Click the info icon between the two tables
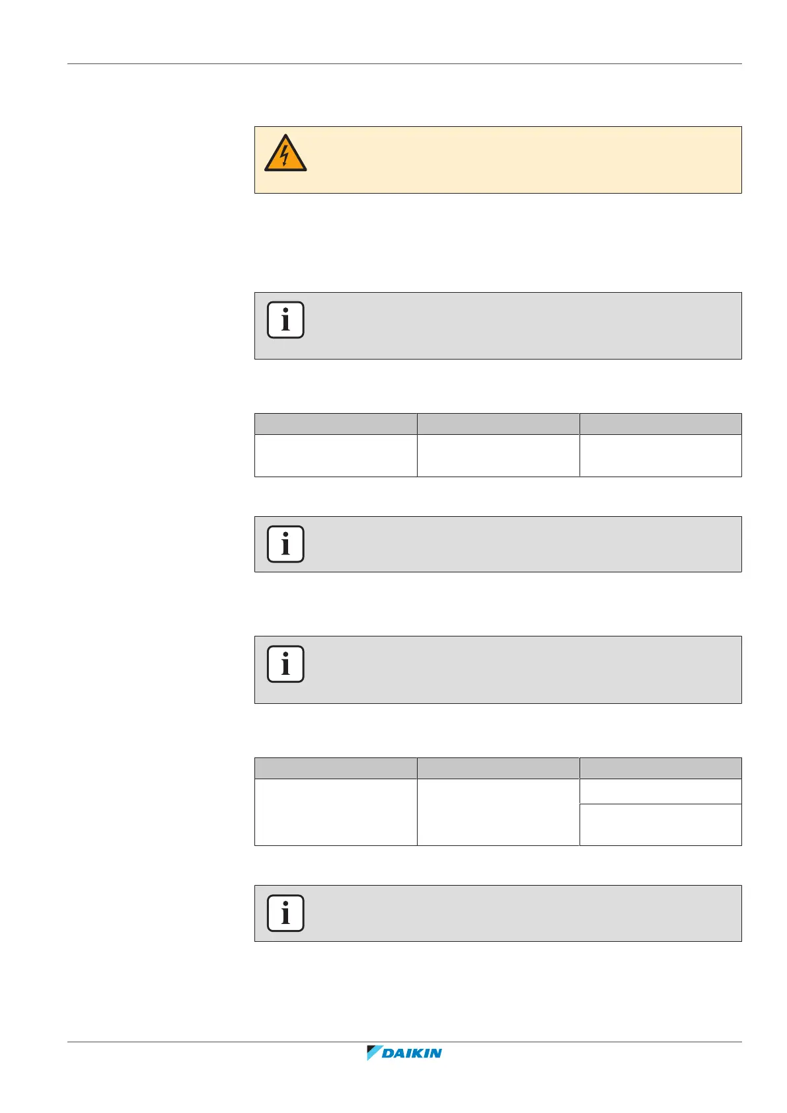The image size is (787, 1113). [x=285, y=544]
